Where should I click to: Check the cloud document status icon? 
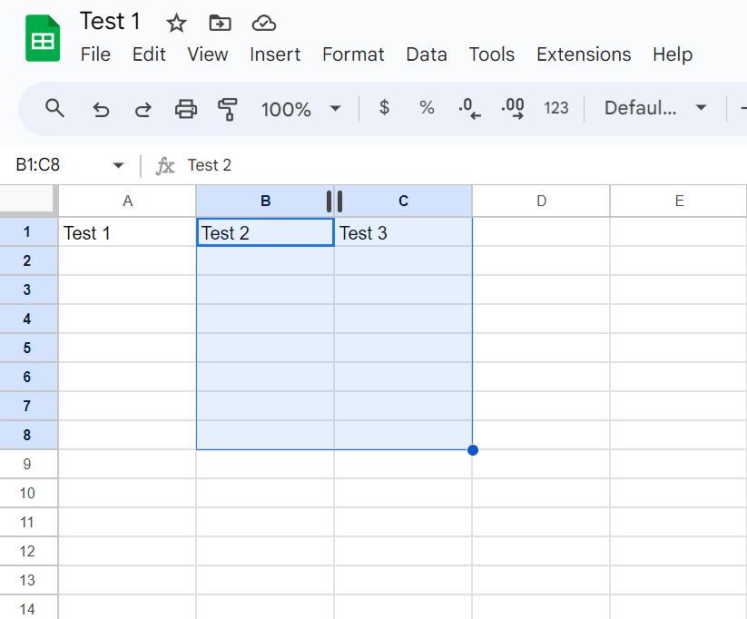tap(263, 23)
